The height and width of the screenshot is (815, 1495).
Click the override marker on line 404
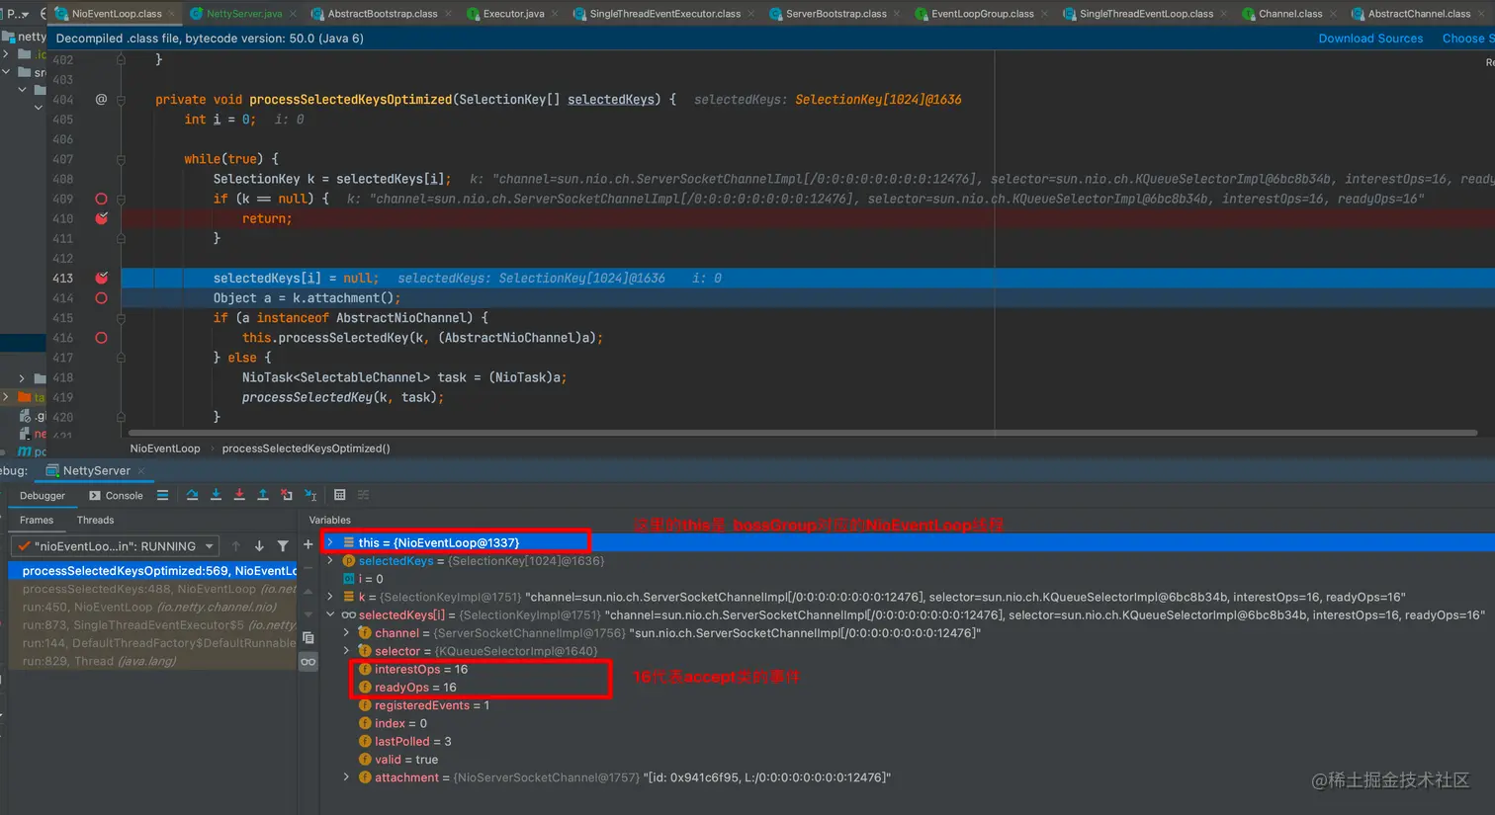click(x=101, y=99)
